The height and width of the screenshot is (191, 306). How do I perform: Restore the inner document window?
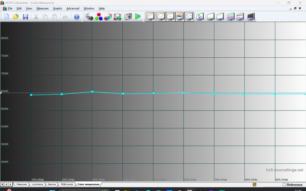(x=295, y=8)
